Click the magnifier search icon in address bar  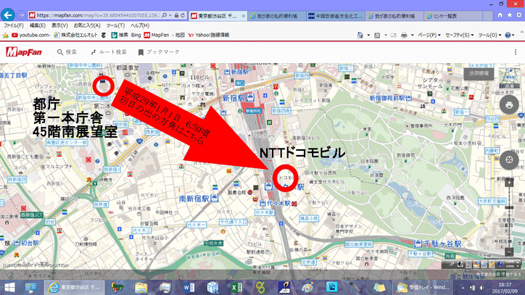[x=165, y=15]
